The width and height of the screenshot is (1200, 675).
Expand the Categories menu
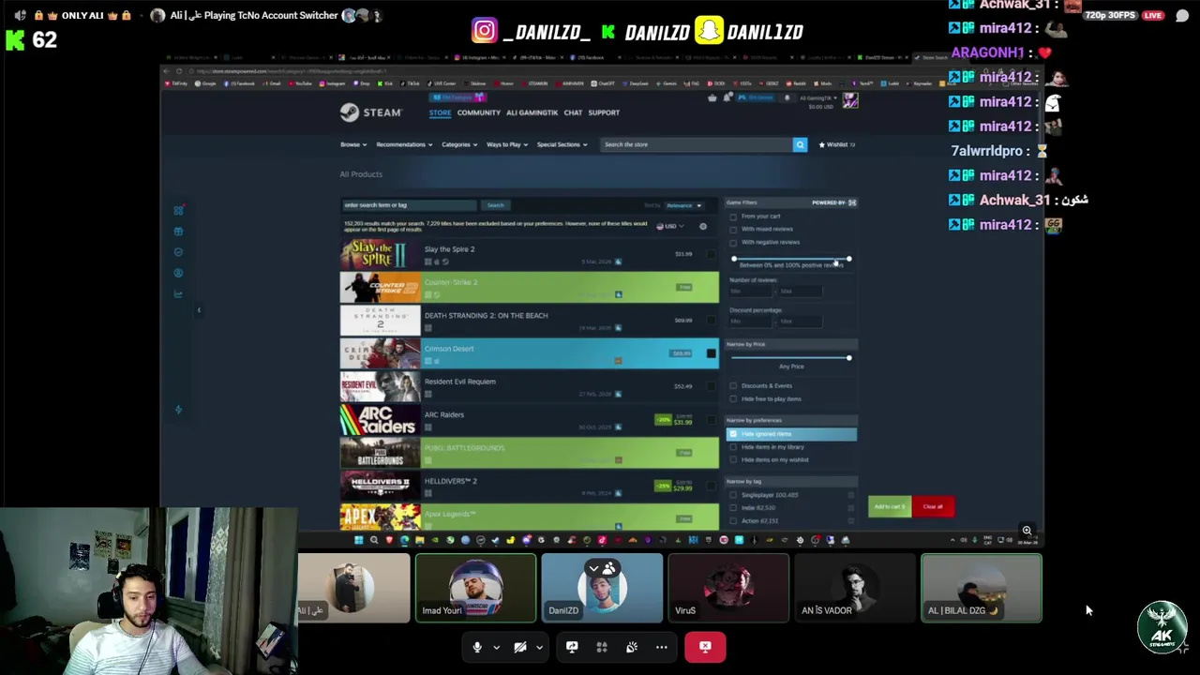pos(459,144)
